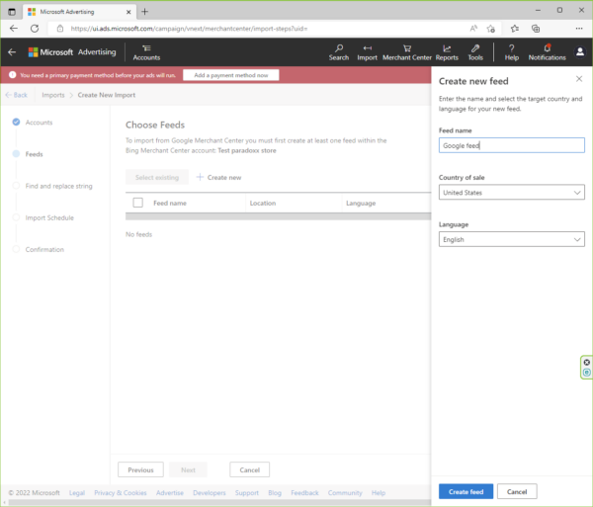Open Merchant Center from the header
593x507 pixels.
(407, 52)
